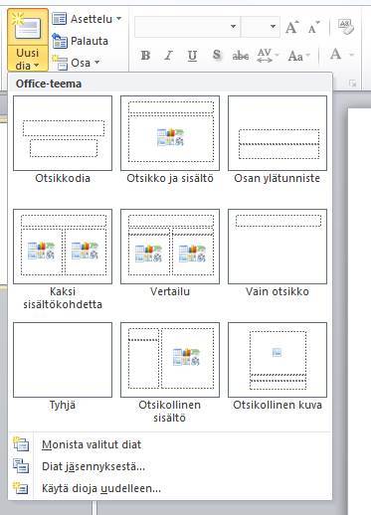The height and width of the screenshot is (515, 371).
Task: Toggle italic formatting
Action: (x=169, y=56)
